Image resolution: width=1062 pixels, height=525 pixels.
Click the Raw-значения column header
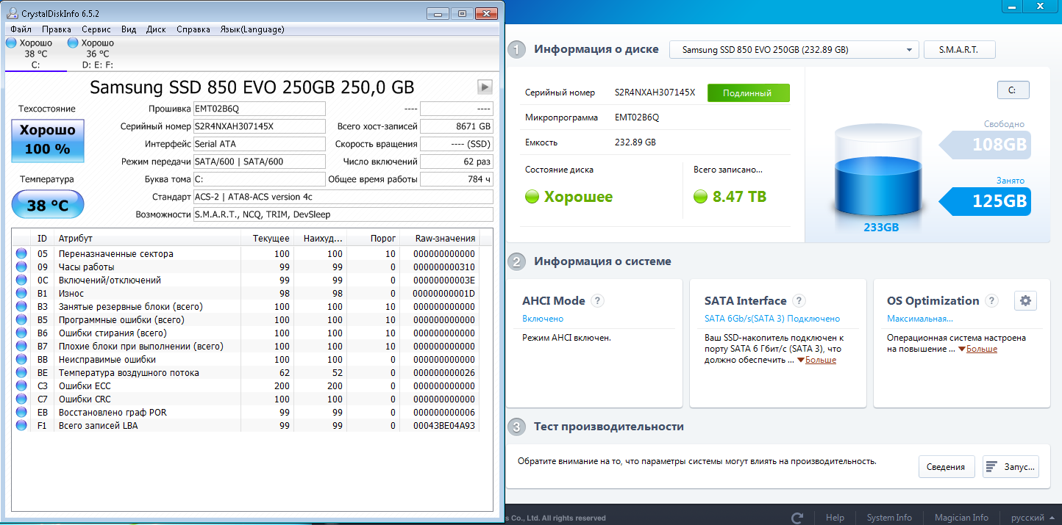tap(439, 239)
